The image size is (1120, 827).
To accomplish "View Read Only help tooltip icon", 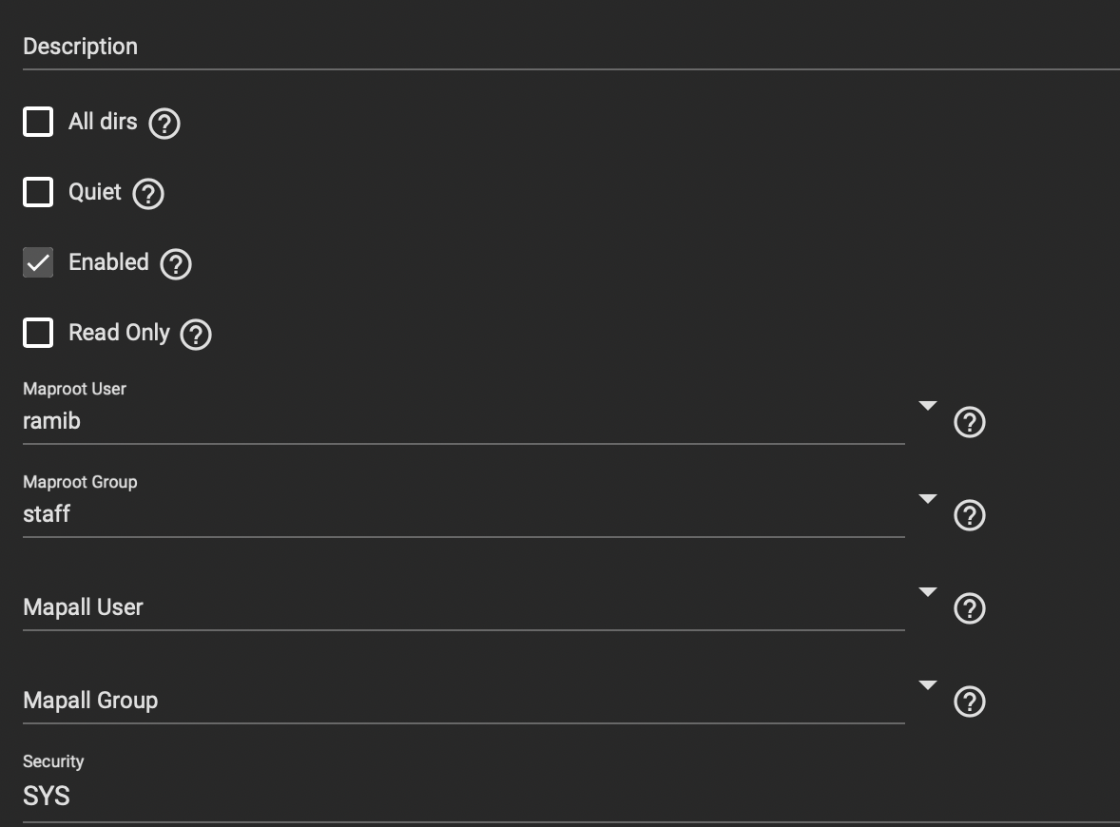I will (x=196, y=335).
